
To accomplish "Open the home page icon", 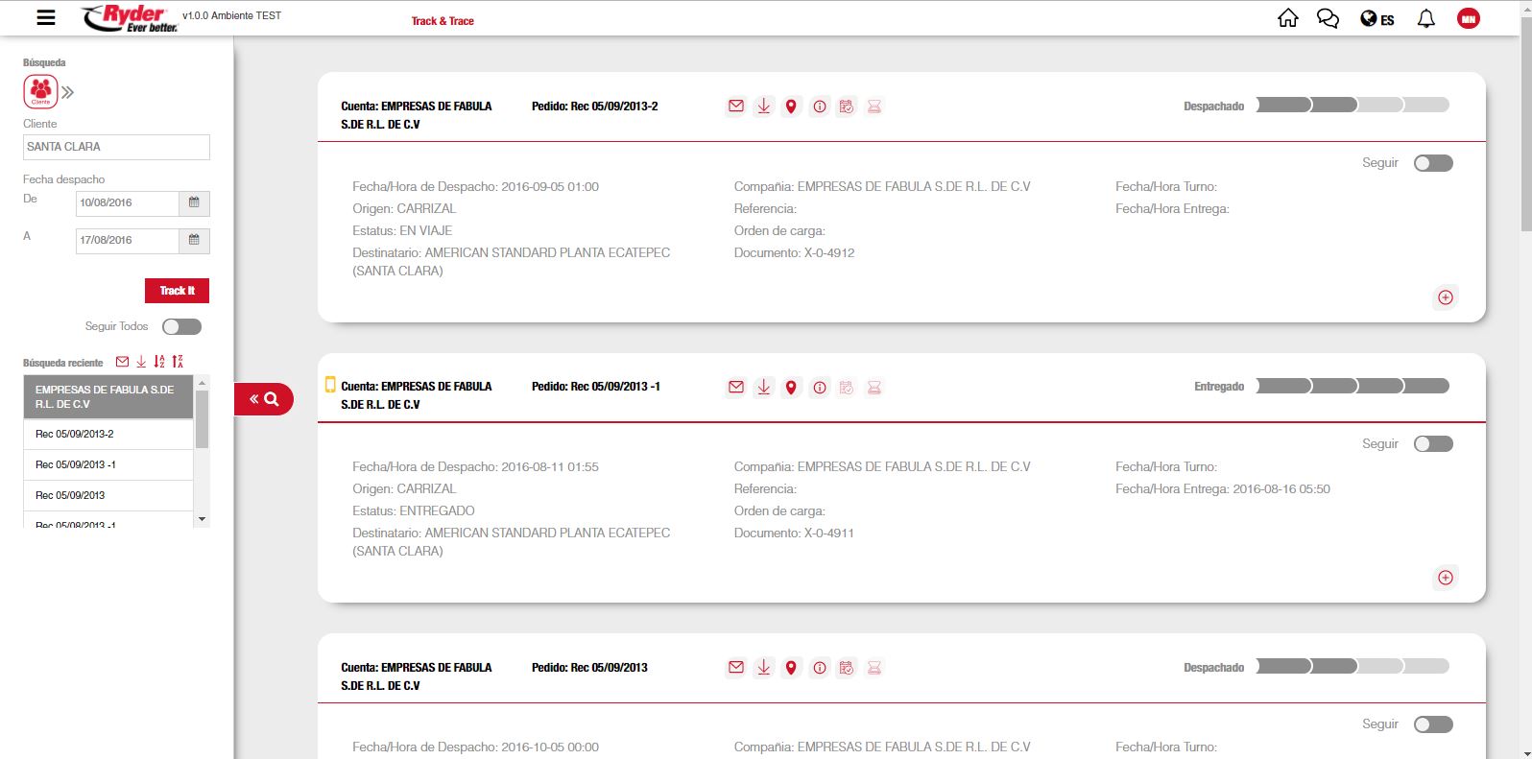I will (x=1287, y=18).
